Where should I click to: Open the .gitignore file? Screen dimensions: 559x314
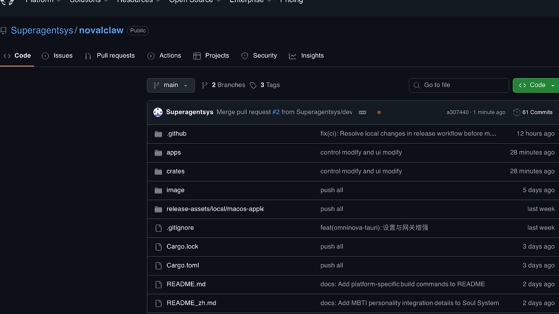pyautogui.click(x=180, y=228)
